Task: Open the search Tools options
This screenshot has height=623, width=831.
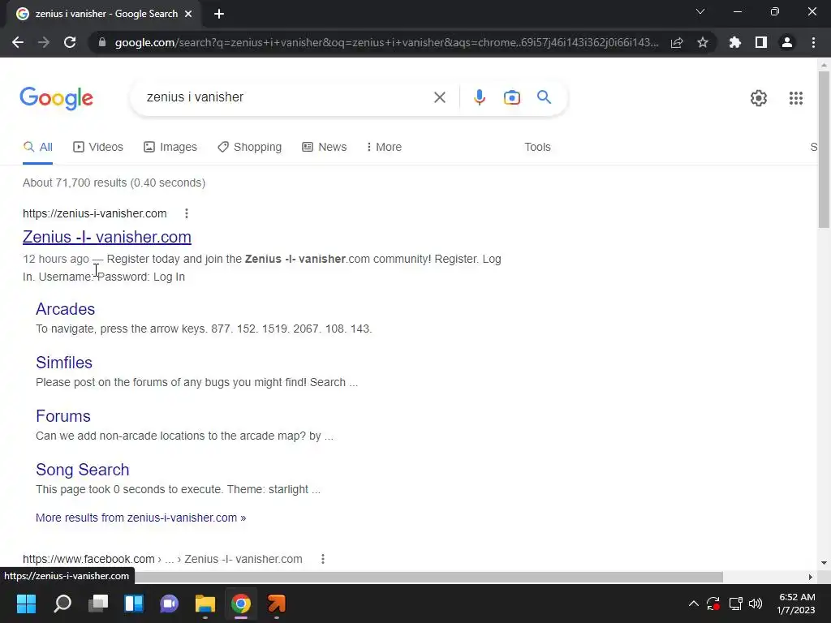Action: (x=537, y=147)
